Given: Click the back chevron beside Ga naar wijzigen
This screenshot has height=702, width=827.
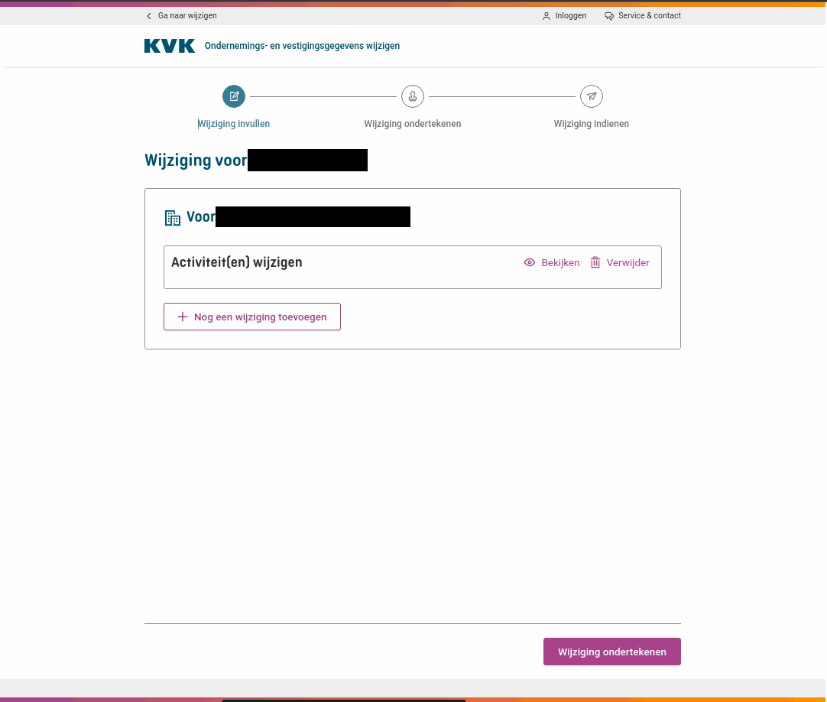Looking at the screenshot, I should 148,15.
